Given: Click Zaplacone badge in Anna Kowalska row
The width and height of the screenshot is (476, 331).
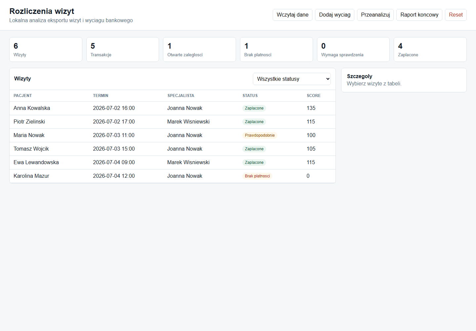Looking at the screenshot, I should tap(254, 108).
